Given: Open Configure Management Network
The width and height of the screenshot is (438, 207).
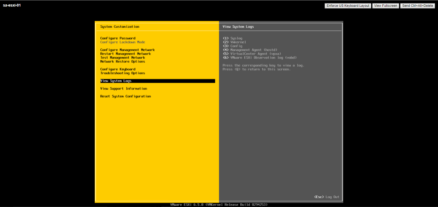Looking at the screenshot, I should point(127,50).
